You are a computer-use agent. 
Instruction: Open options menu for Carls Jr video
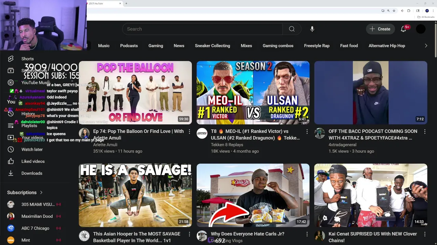(307, 234)
